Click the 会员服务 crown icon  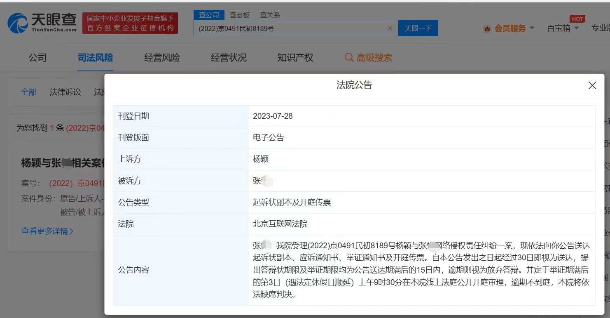tap(487, 29)
